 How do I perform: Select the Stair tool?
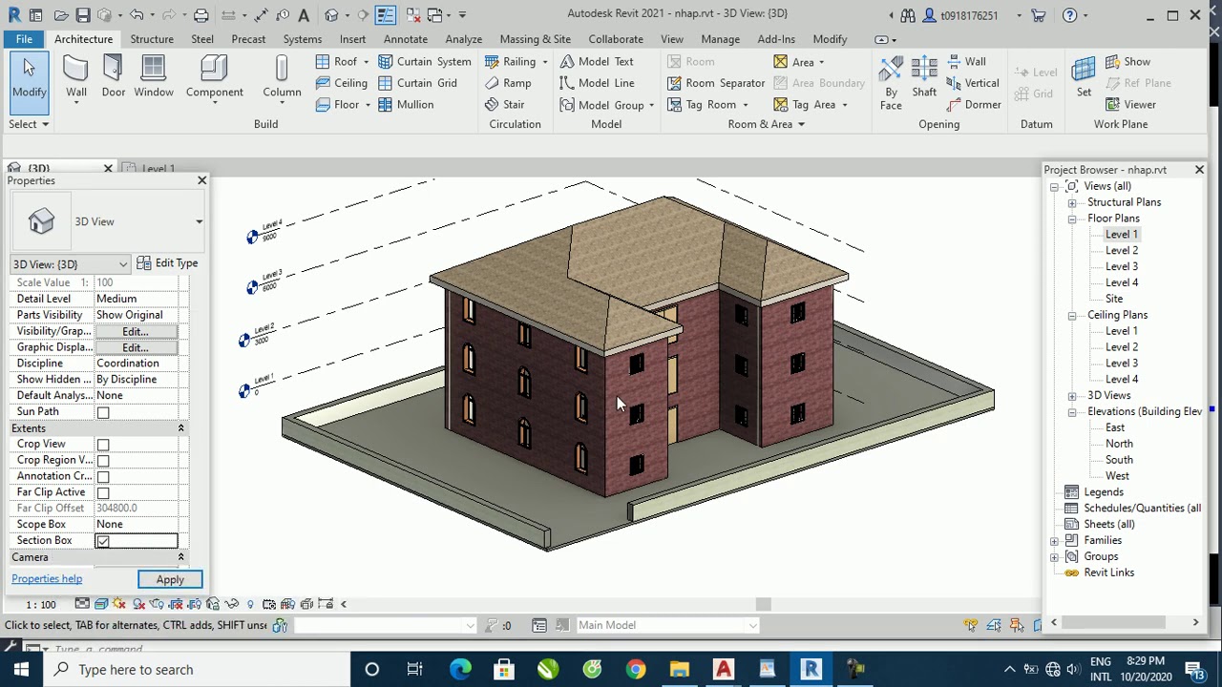(x=504, y=105)
